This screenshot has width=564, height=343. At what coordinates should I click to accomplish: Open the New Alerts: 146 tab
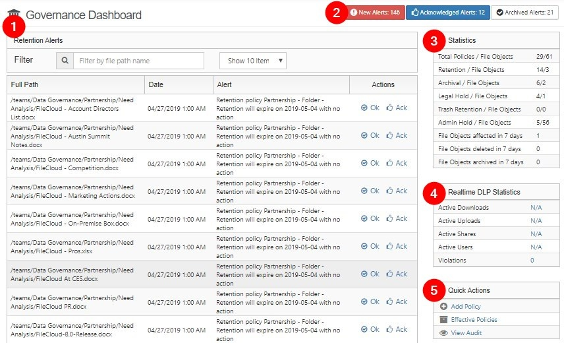click(x=375, y=13)
